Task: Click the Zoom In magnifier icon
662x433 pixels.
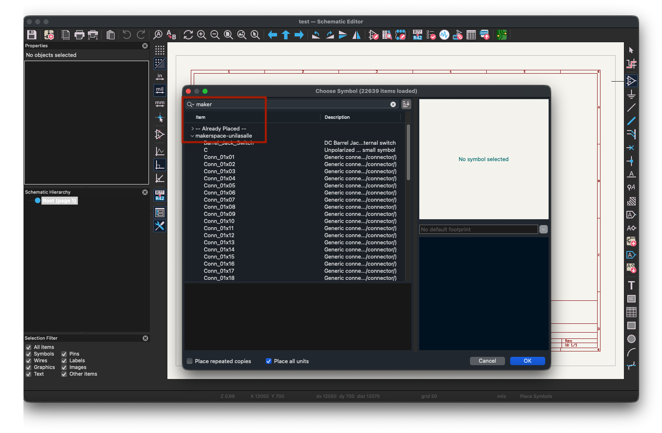Action: point(202,35)
